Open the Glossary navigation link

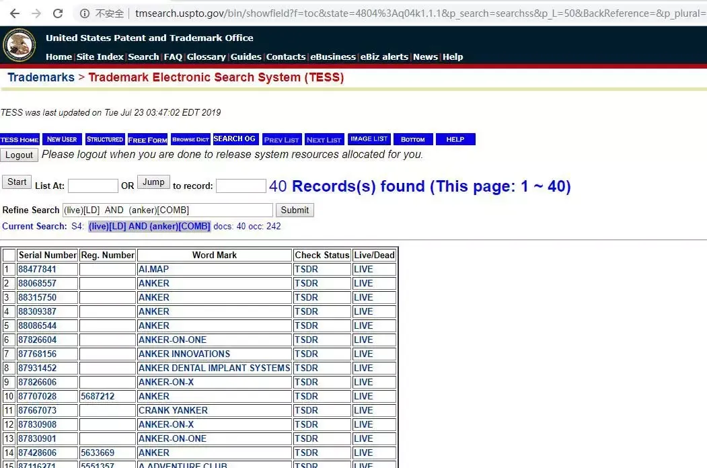(206, 56)
